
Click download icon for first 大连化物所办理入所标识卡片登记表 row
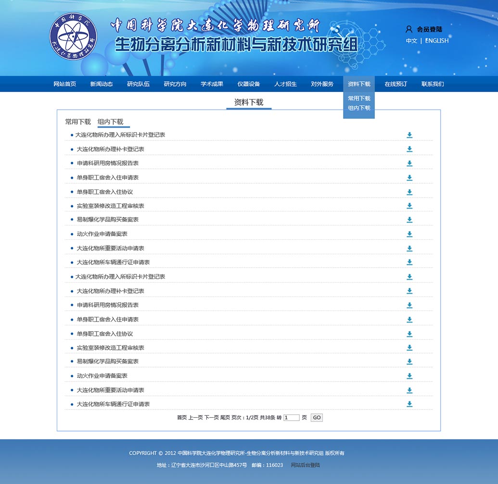click(x=409, y=135)
